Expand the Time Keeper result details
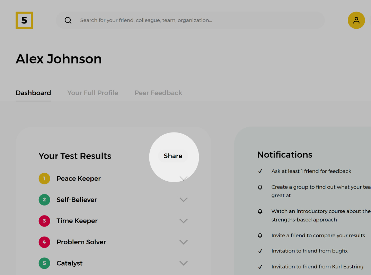 [x=183, y=221]
